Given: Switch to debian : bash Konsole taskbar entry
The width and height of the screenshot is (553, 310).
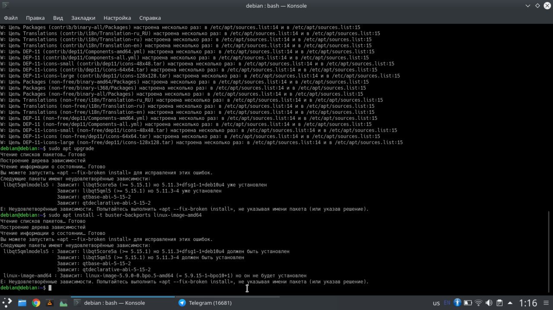Looking at the screenshot, I should click(123, 303).
